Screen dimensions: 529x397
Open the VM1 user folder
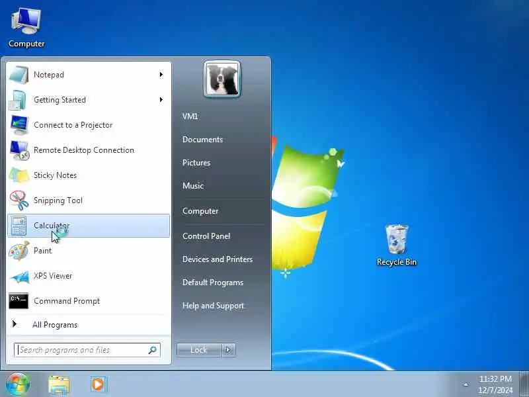pyautogui.click(x=190, y=116)
